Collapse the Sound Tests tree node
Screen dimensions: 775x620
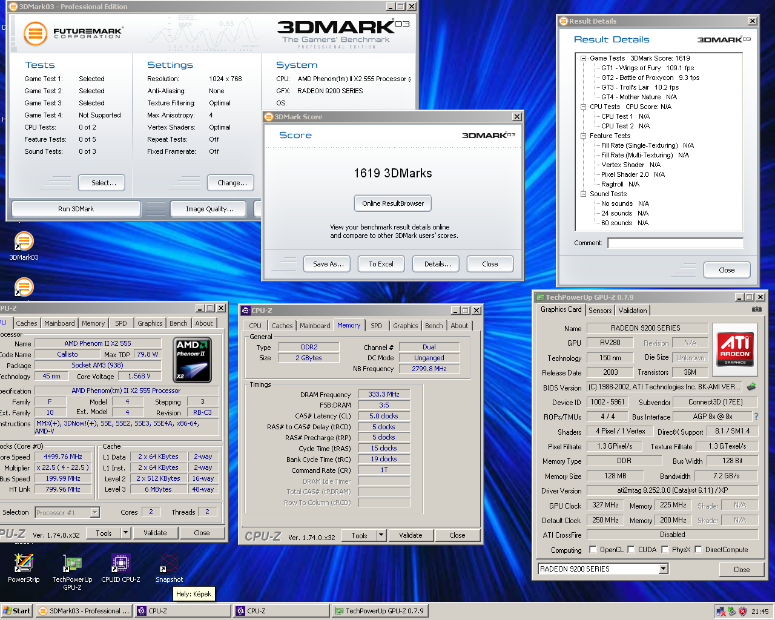584,194
